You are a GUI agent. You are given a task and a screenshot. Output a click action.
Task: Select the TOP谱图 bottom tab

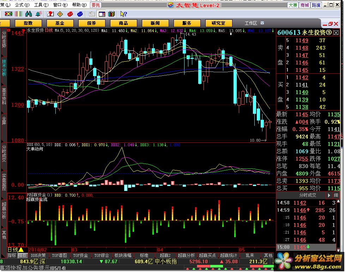click(59, 255)
